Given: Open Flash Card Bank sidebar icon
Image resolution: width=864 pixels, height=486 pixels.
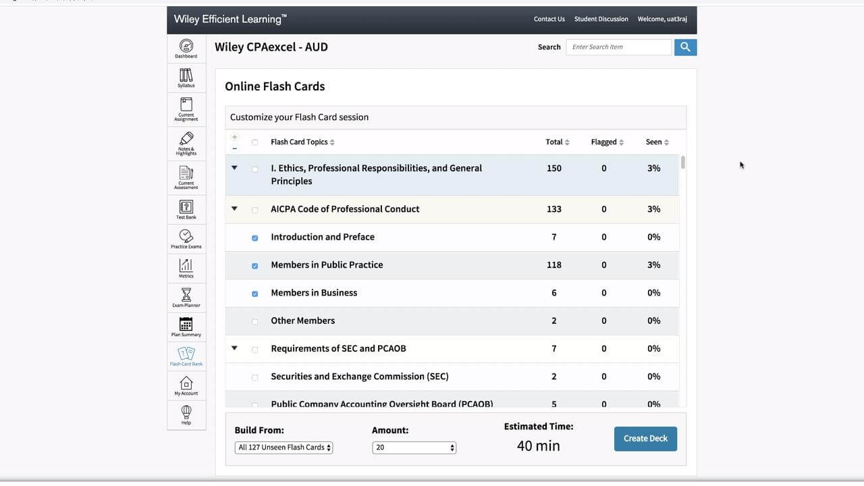Looking at the screenshot, I should pos(186,356).
